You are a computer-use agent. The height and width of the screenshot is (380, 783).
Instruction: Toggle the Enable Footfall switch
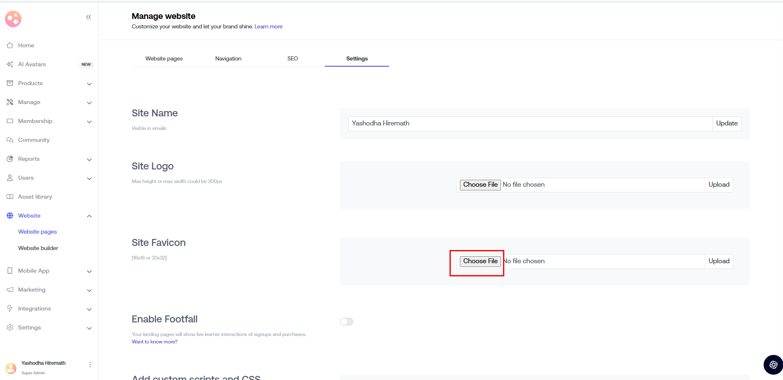(347, 322)
